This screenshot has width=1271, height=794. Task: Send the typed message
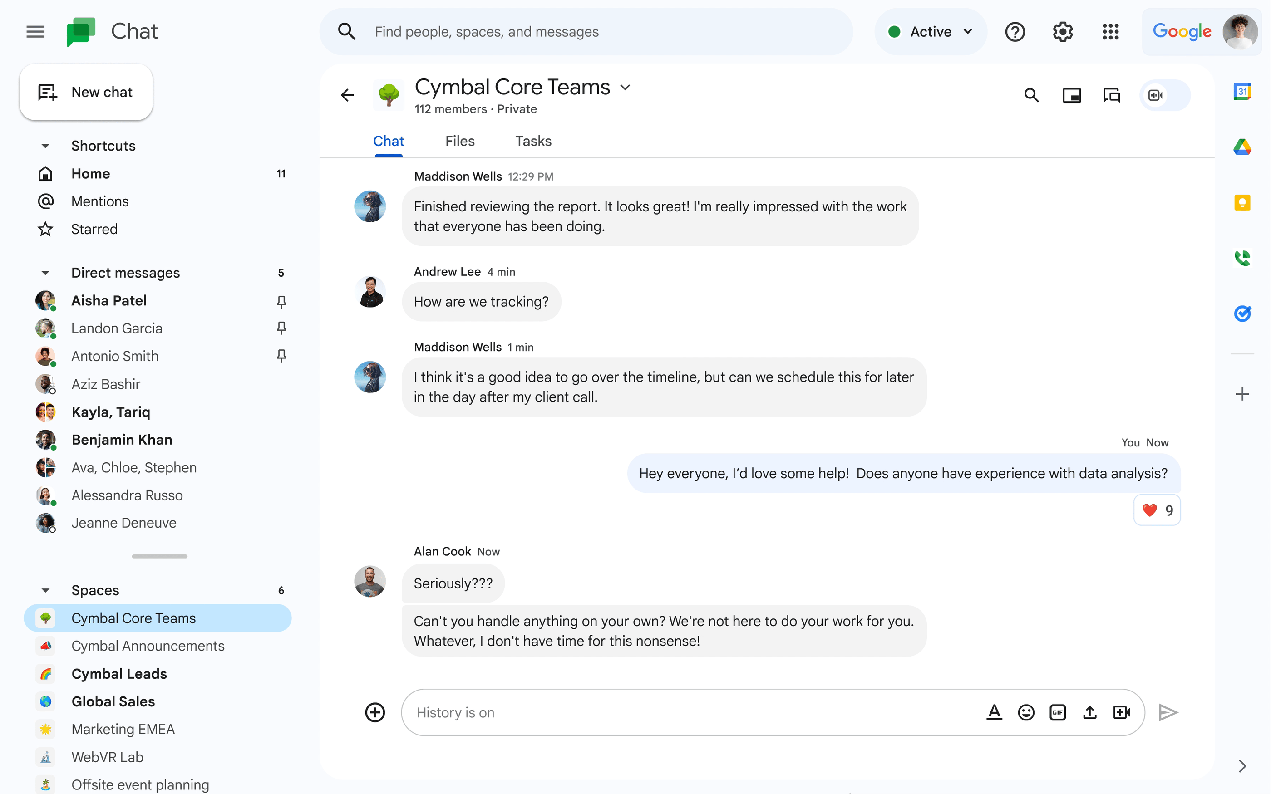coord(1168,712)
